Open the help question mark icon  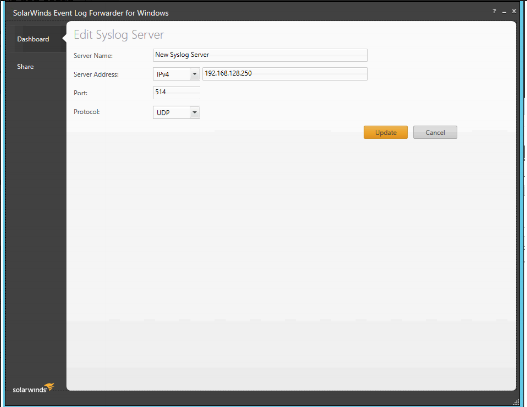tap(494, 11)
